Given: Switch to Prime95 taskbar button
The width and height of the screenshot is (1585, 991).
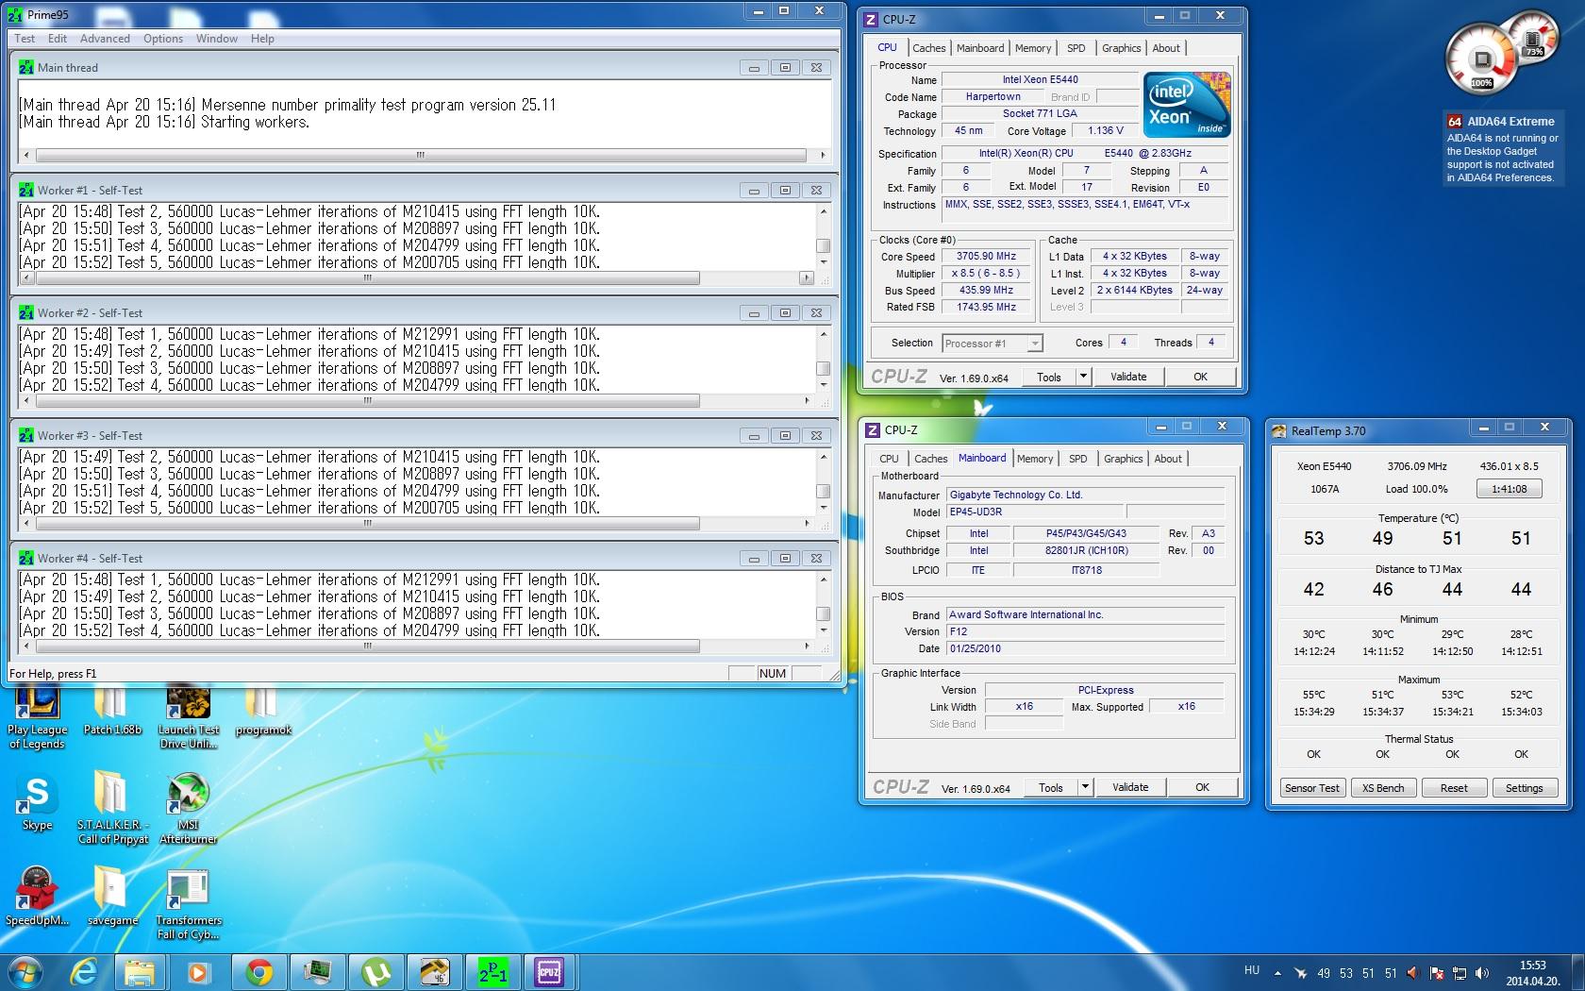Looking at the screenshot, I should click(492, 972).
